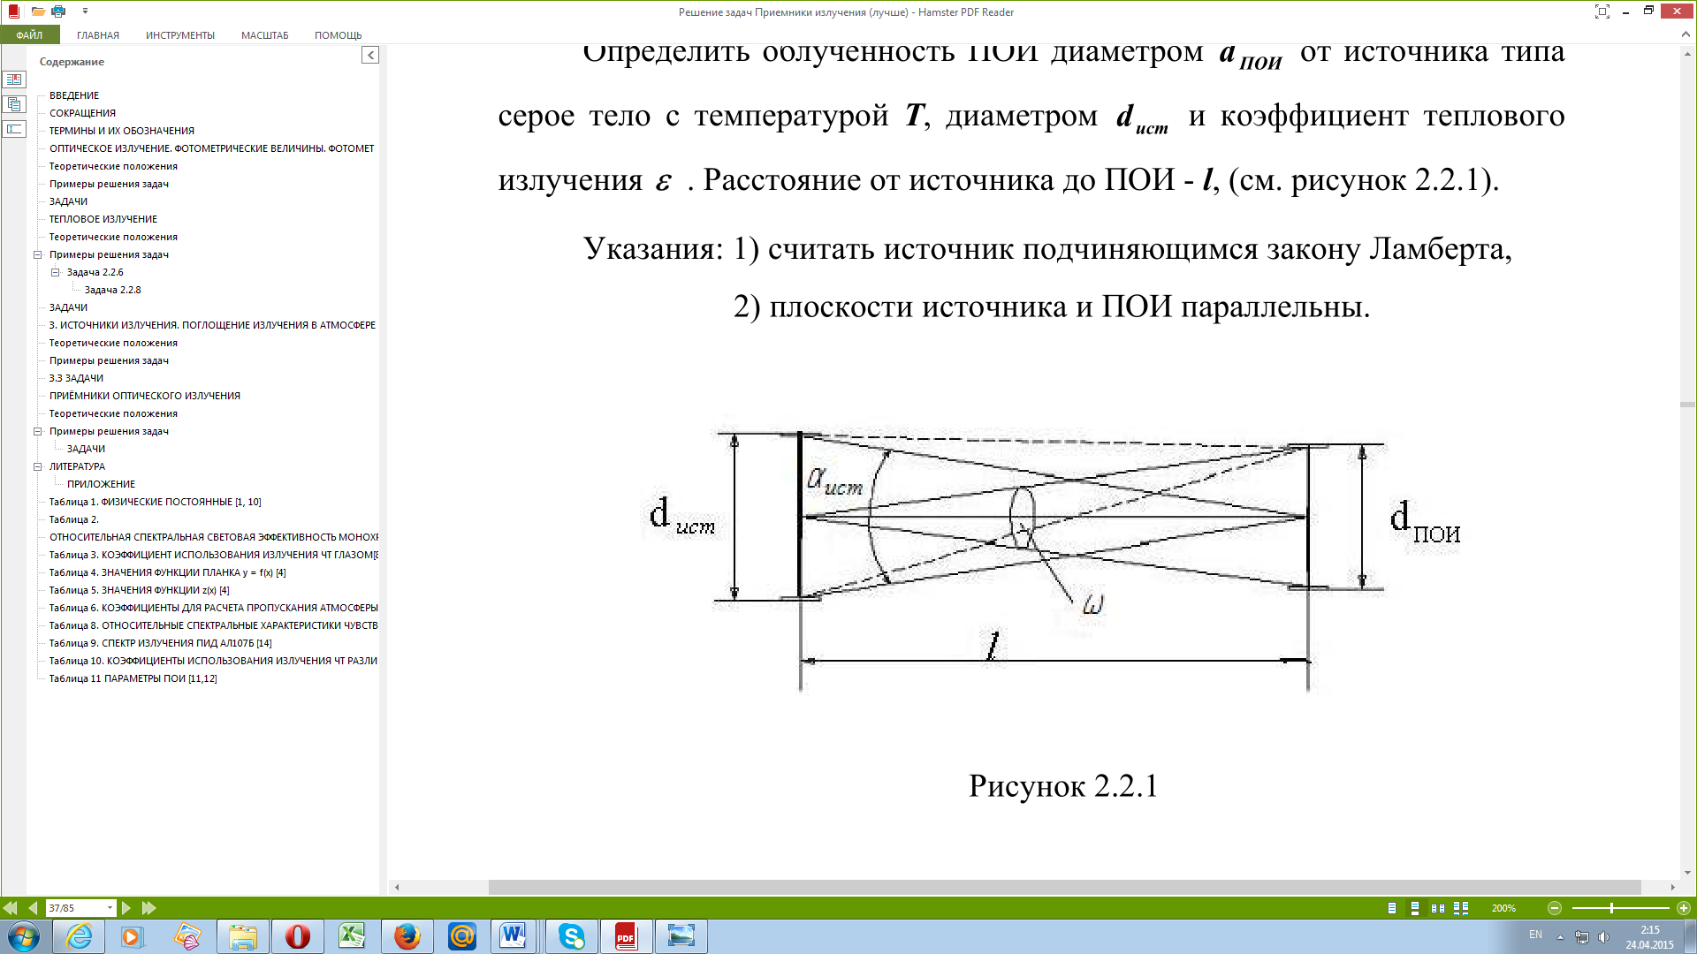Switch to ГЛАВНАЯ ribbon tab
Screen dimensions: 1697x954
pyautogui.click(x=98, y=35)
